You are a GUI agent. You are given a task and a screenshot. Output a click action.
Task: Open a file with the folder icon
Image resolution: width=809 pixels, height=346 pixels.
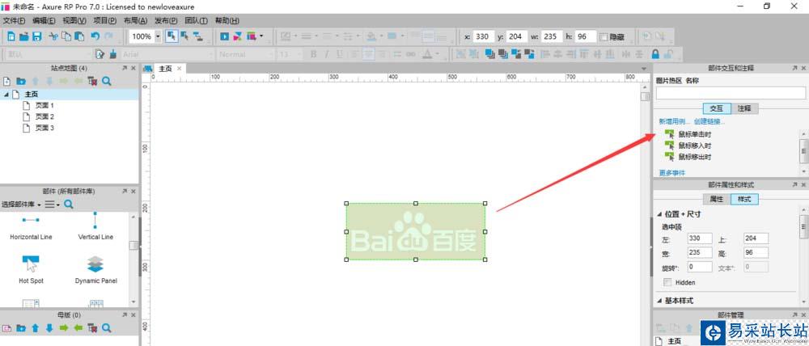click(x=24, y=36)
